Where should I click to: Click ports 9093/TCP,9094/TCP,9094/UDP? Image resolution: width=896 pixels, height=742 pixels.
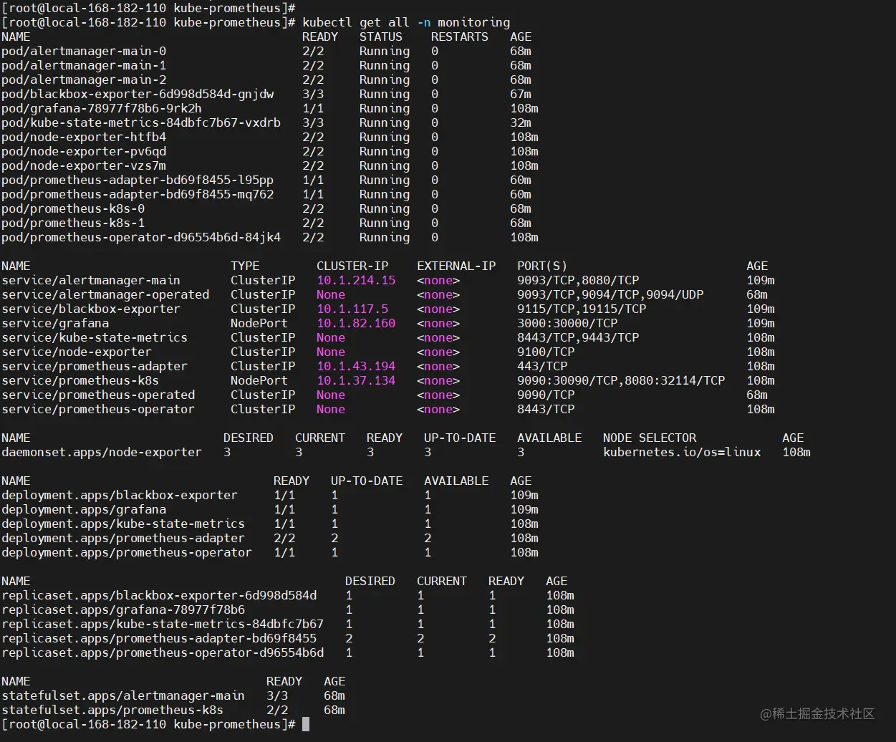[610, 295]
